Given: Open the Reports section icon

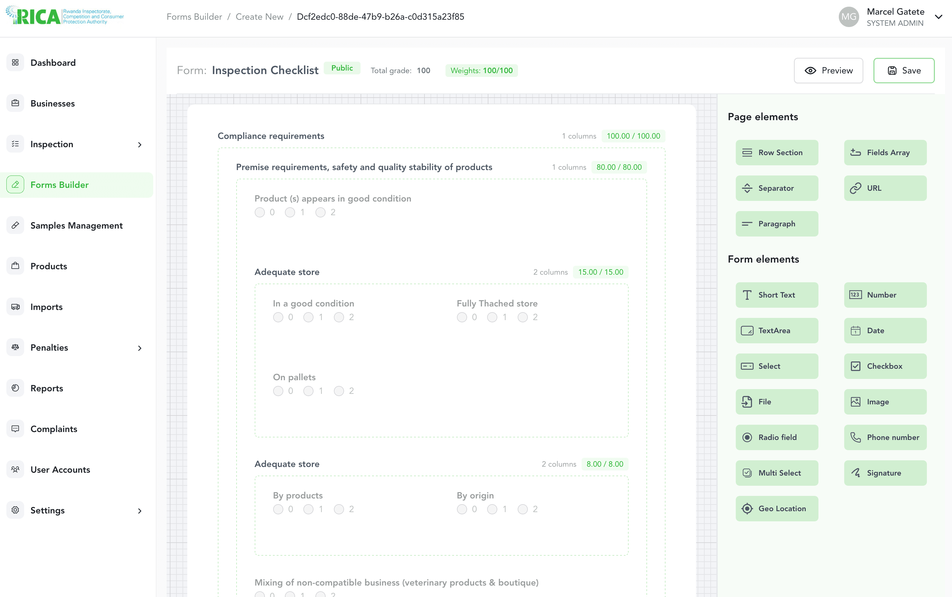Looking at the screenshot, I should pos(15,388).
